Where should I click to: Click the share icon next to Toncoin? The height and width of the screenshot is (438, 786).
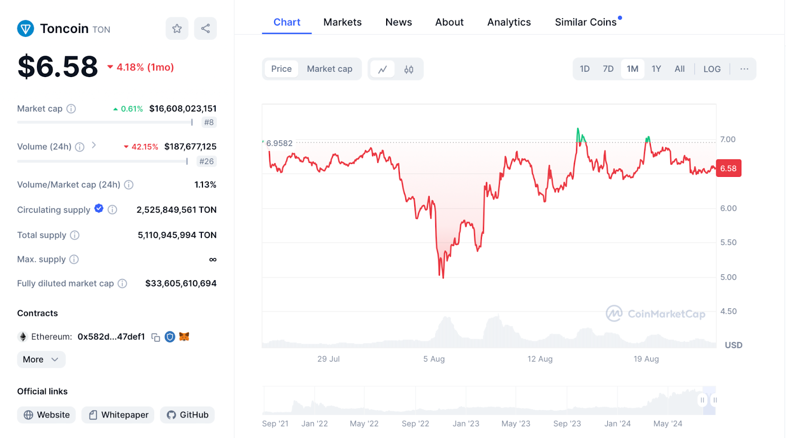click(205, 28)
